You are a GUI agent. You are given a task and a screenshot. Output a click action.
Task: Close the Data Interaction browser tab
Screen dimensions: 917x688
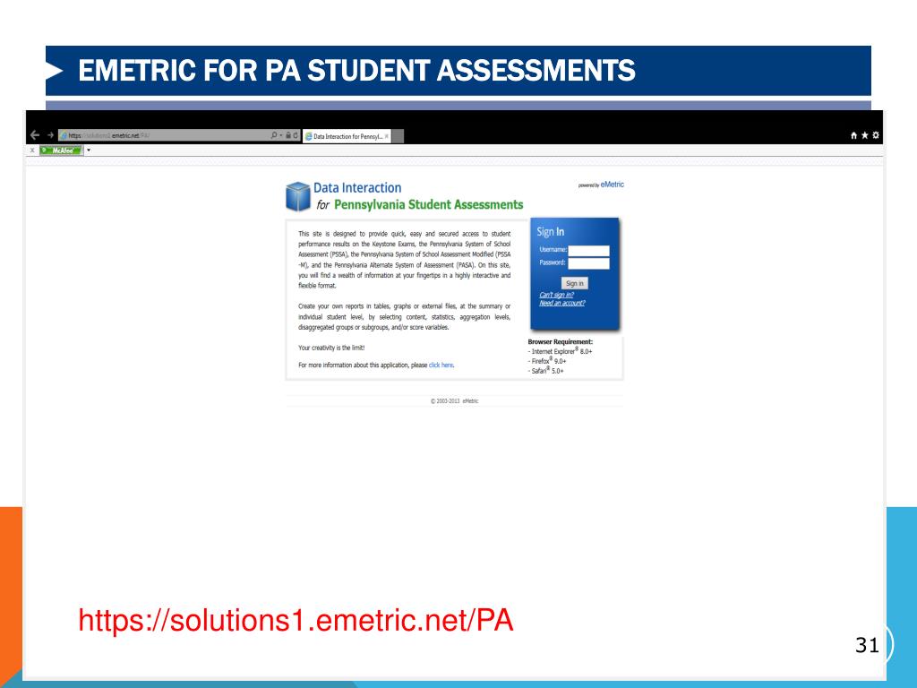tap(387, 136)
